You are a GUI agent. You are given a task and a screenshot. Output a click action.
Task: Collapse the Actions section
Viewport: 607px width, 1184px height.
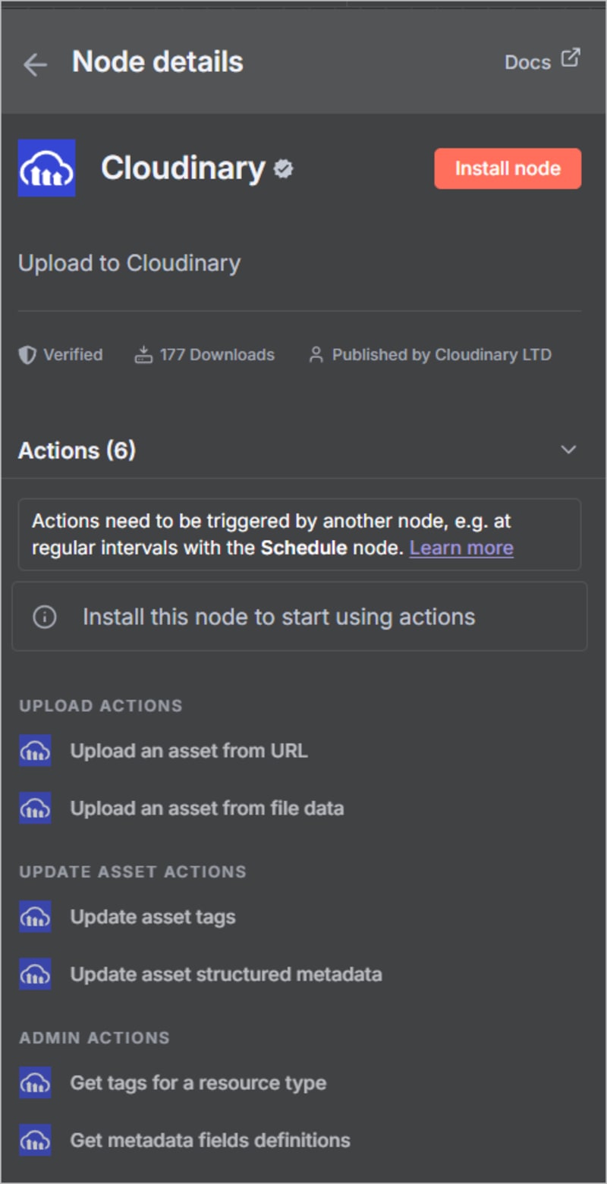pos(567,450)
